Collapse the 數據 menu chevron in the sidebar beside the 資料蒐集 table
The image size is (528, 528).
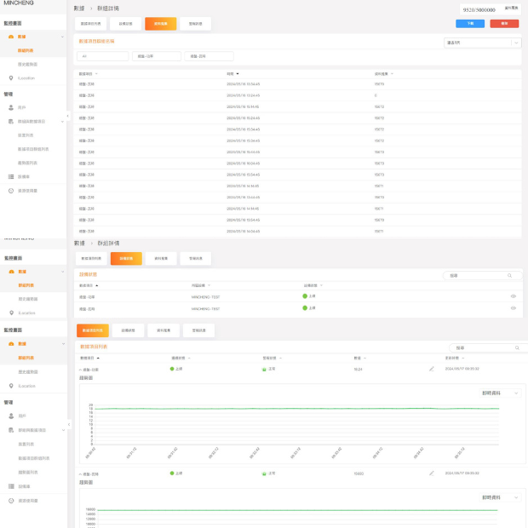[62, 37]
